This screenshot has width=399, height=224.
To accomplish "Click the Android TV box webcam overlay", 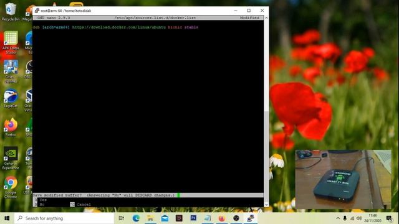I will (343, 179).
